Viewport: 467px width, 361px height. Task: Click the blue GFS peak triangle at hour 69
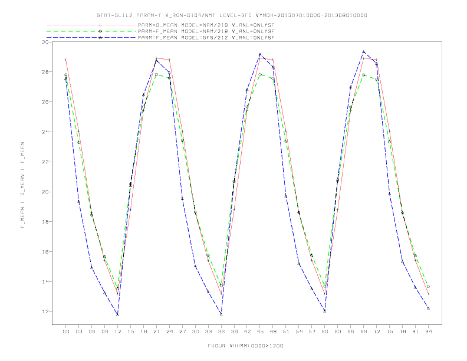364,52
